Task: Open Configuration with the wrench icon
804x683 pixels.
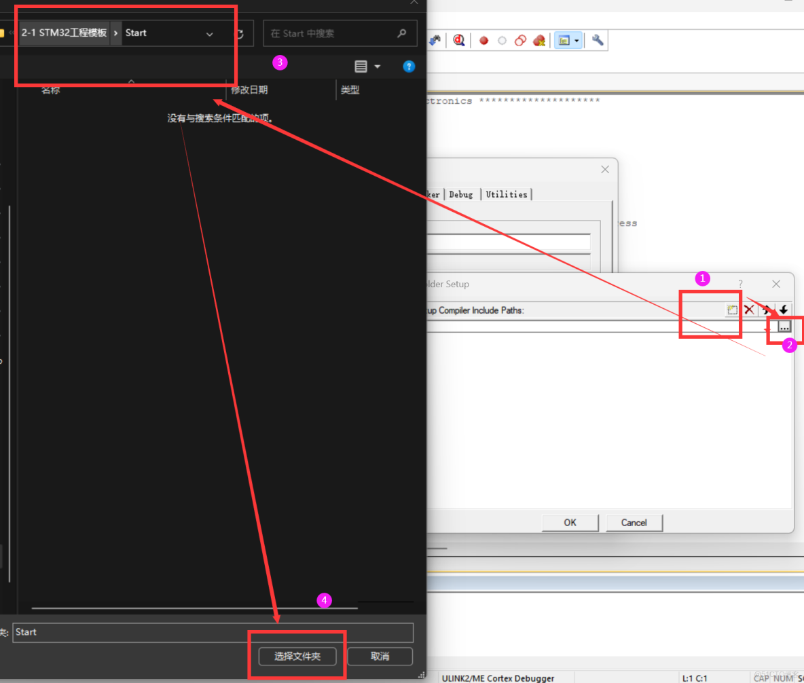Action: pos(598,41)
